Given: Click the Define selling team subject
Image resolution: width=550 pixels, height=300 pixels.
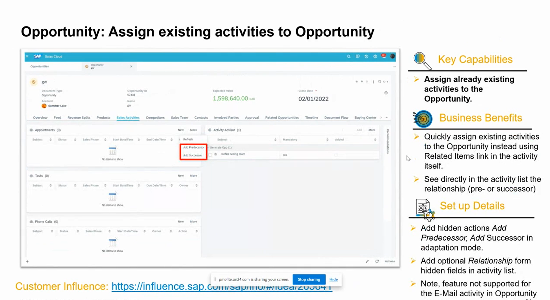Looking at the screenshot, I should 233,154.
